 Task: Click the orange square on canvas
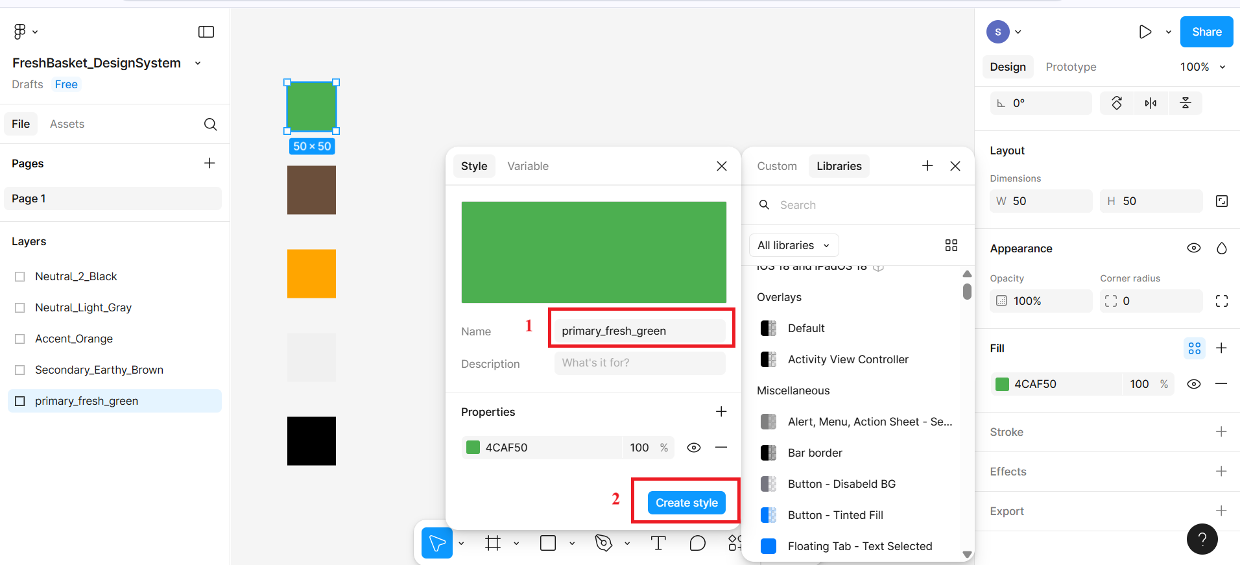[x=311, y=274]
